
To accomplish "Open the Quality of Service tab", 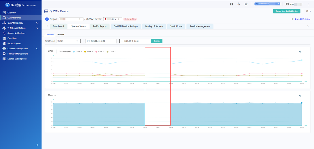I will tap(154, 26).
